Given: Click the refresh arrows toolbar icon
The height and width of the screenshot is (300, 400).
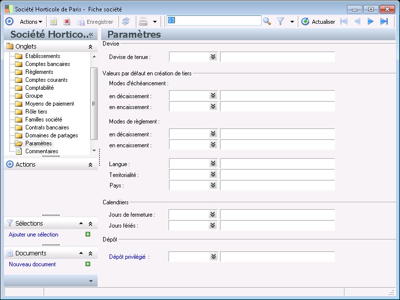Looking at the screenshot, I should pyautogui.click(x=126, y=22).
